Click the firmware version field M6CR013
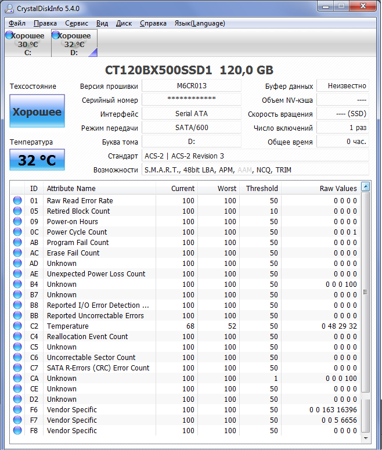382x450 pixels. [192, 86]
